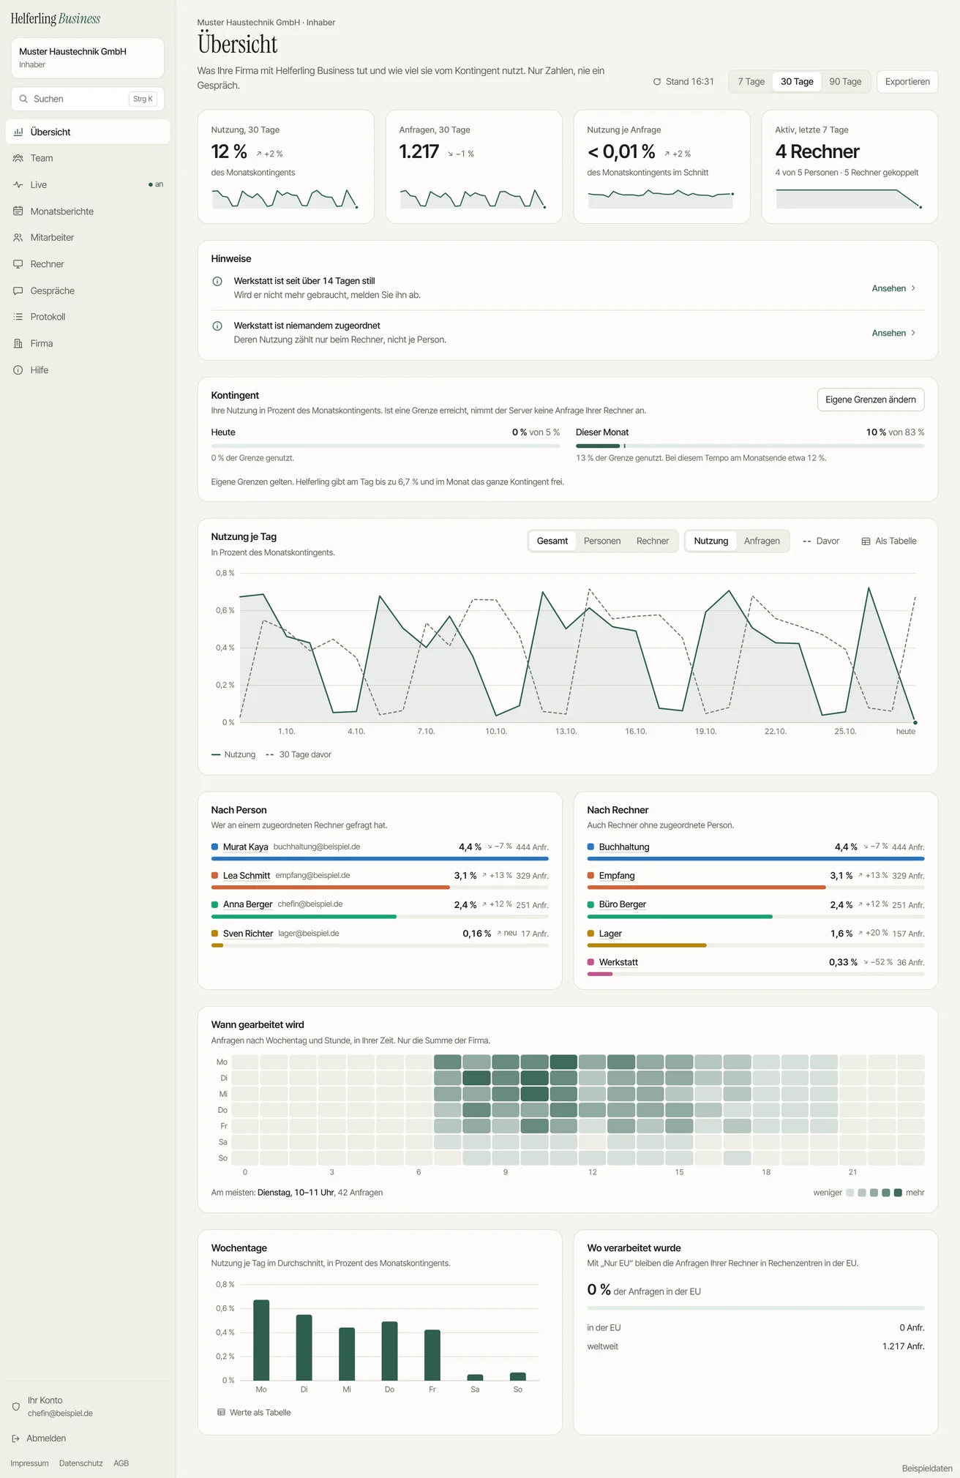Go to Gespräche in the sidebar

tap(88, 291)
